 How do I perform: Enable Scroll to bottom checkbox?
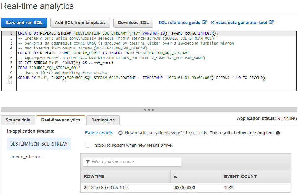(x=87, y=145)
